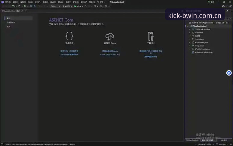Expand the 依赖项 dependencies node
Screen dimensions: 233x146
[x=189, y=36]
